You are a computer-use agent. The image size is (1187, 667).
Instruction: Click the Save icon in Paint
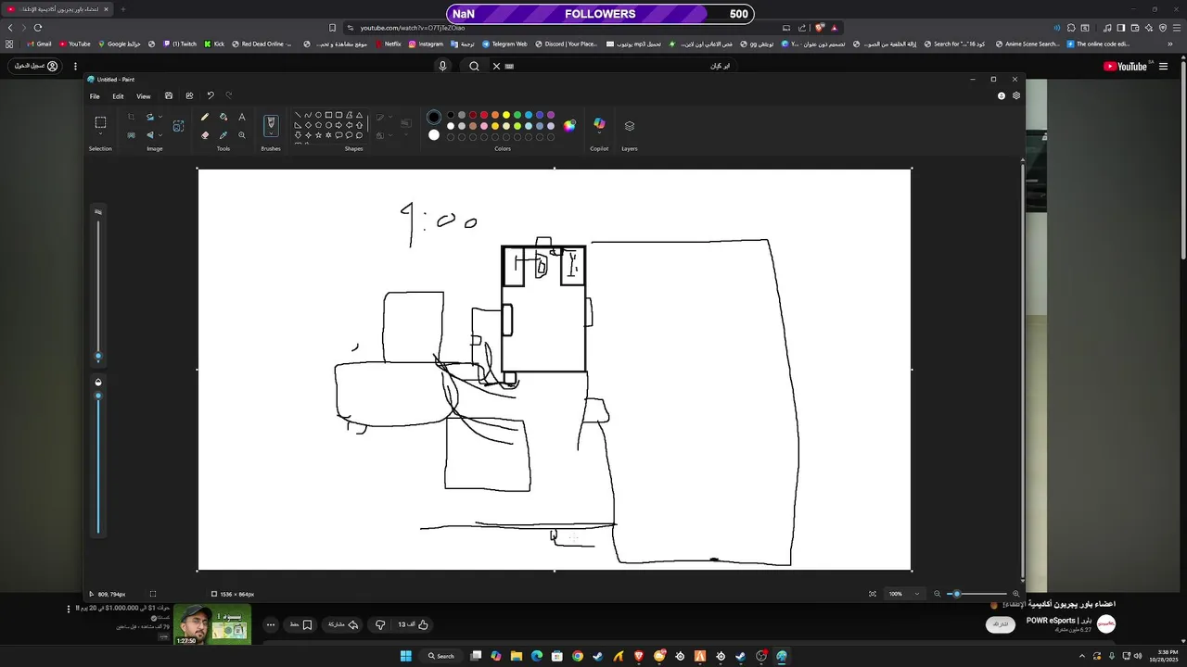point(169,95)
